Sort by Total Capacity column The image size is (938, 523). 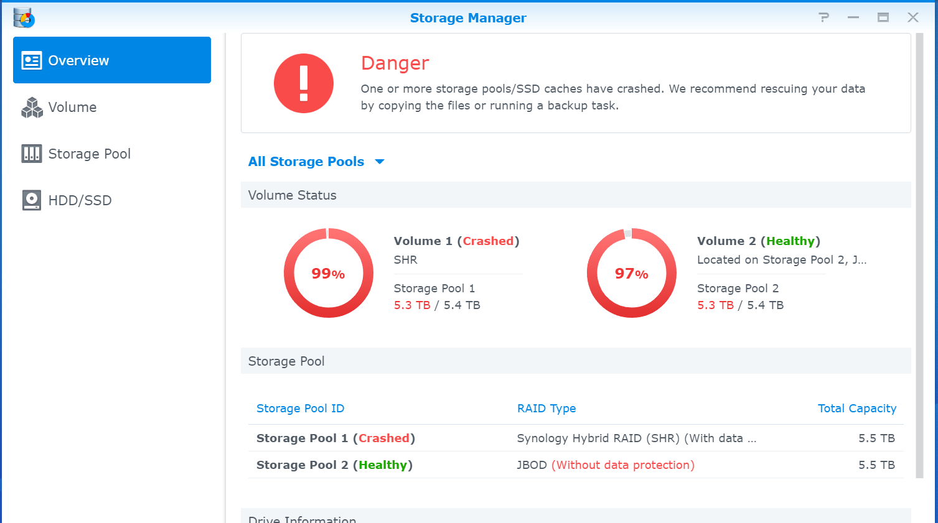(856, 409)
